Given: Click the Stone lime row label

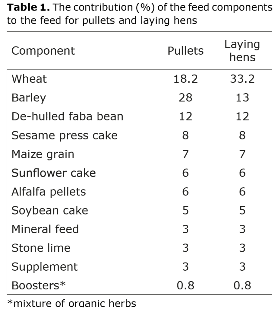Looking at the screenshot, I should [41, 248].
